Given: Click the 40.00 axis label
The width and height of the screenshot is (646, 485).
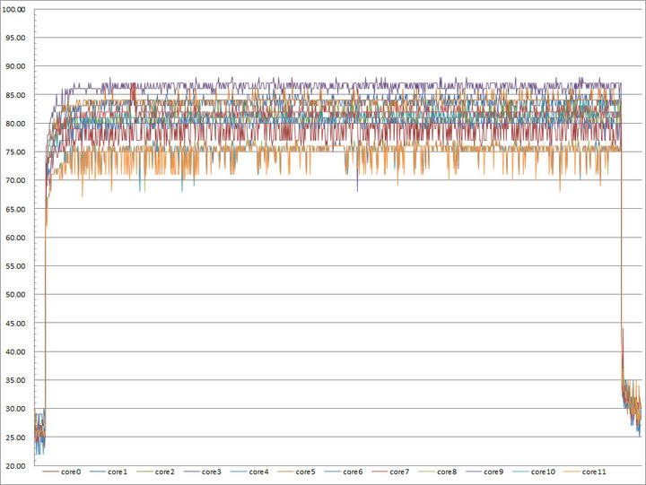Looking at the screenshot, I should (15, 351).
